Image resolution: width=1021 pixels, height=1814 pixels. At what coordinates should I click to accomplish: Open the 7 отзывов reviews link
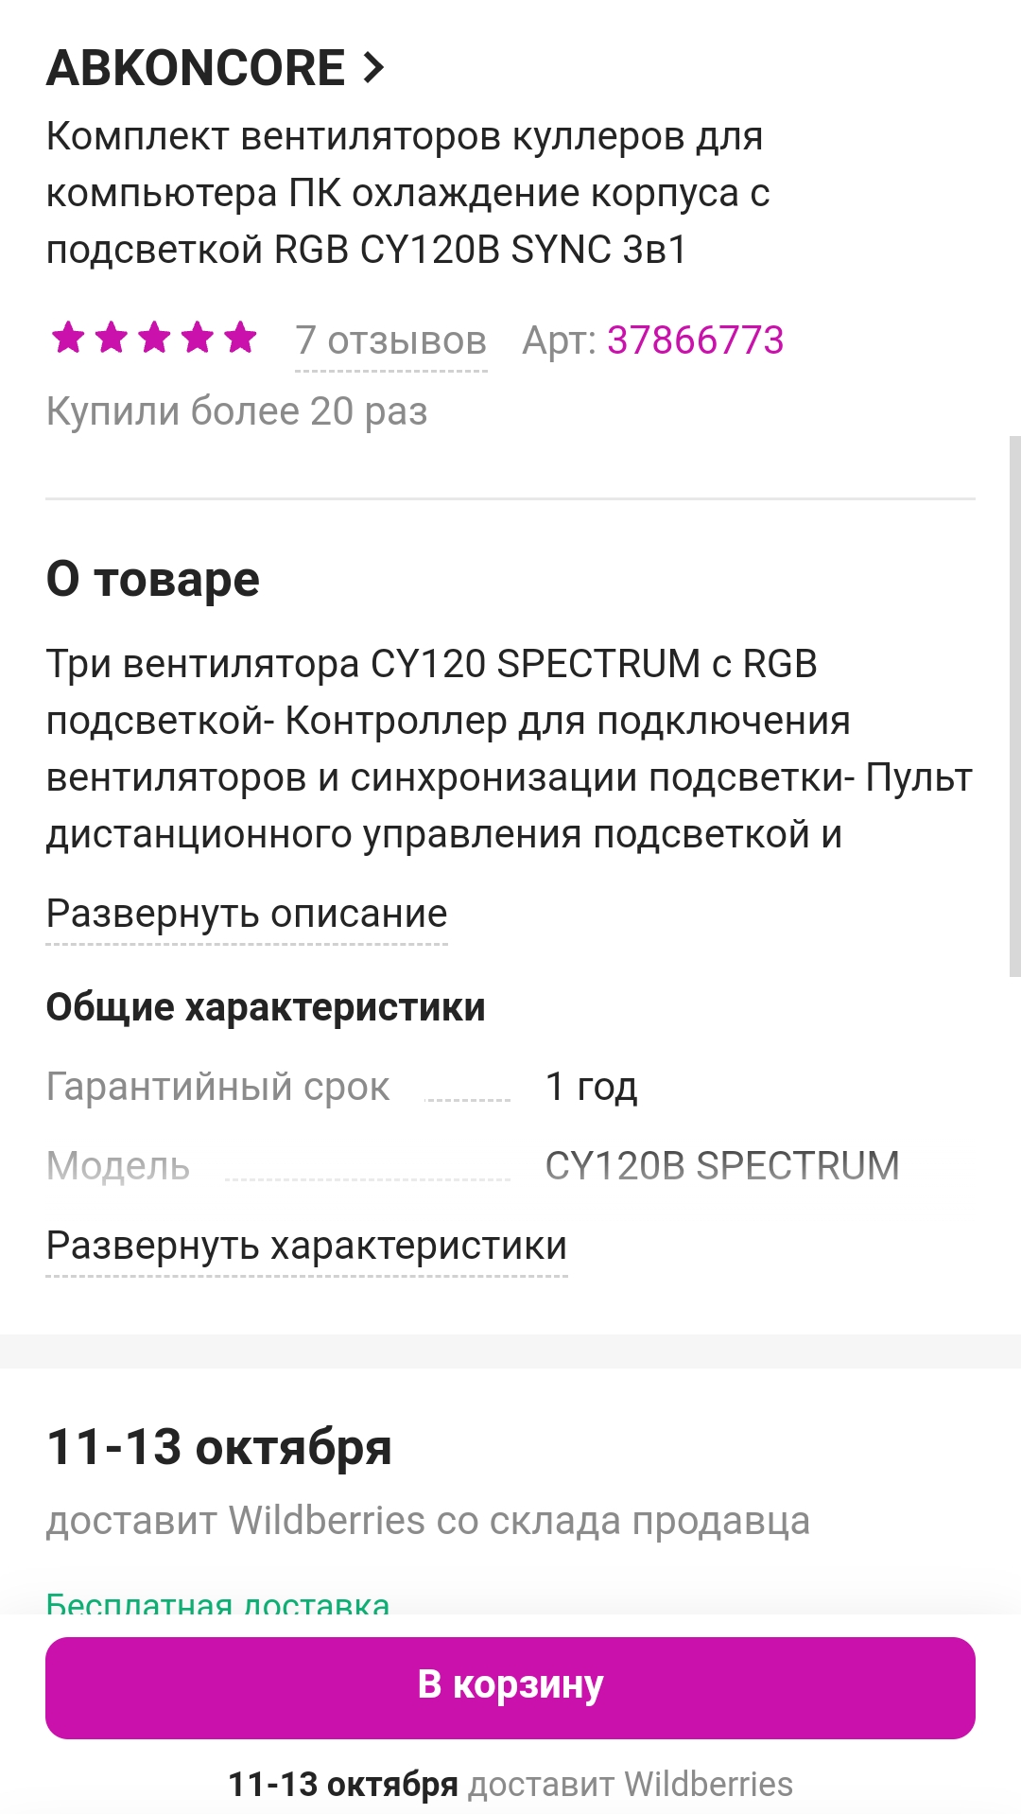tap(390, 340)
